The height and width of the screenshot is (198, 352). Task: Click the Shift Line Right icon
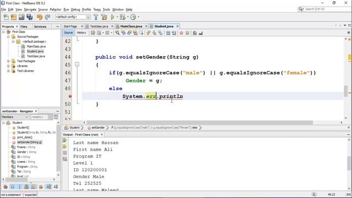pyautogui.click(x=174, y=33)
